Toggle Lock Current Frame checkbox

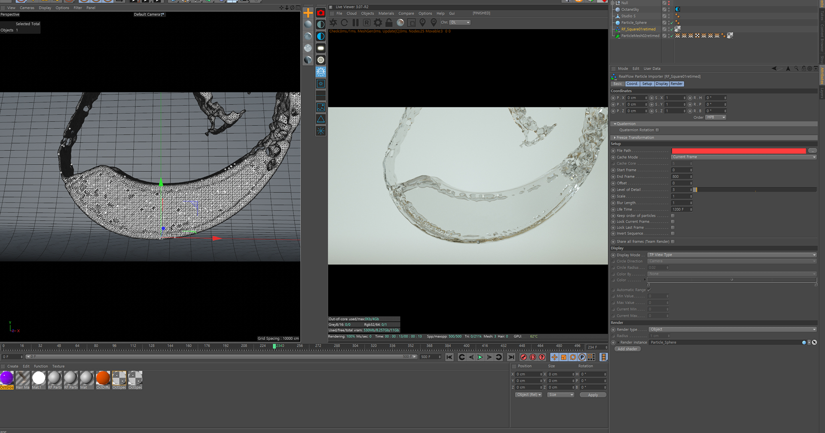(672, 222)
